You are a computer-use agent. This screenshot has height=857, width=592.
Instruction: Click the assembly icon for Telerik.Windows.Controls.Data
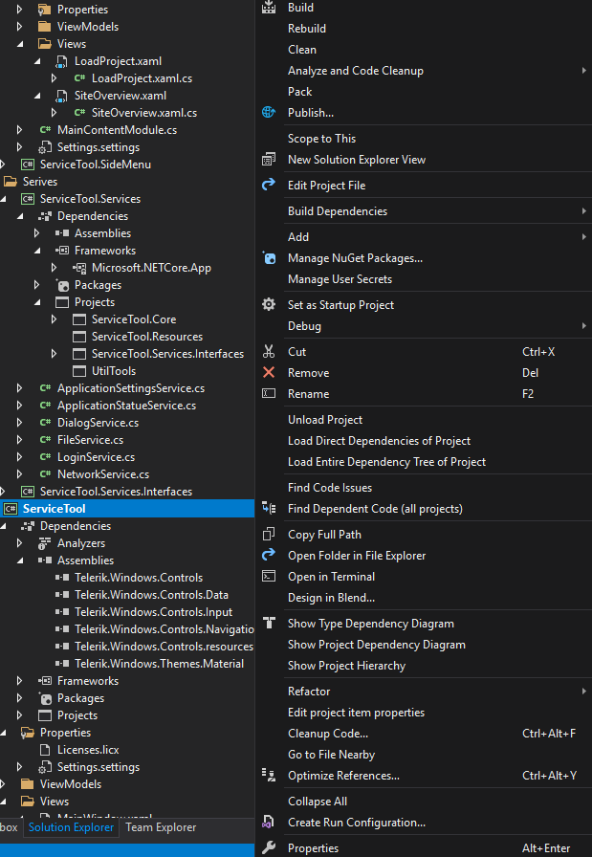click(x=62, y=594)
